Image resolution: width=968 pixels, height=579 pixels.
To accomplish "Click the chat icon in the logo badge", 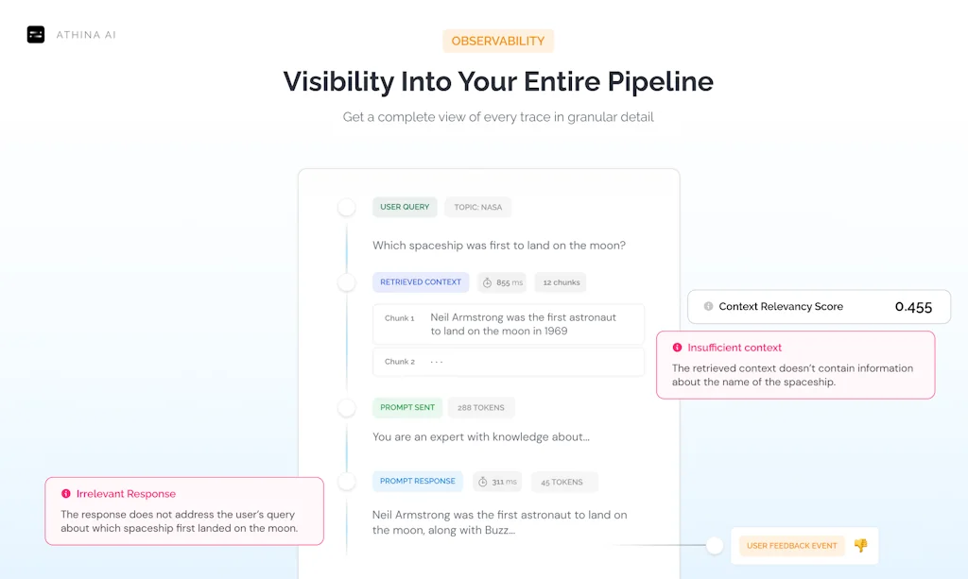I will tap(36, 35).
